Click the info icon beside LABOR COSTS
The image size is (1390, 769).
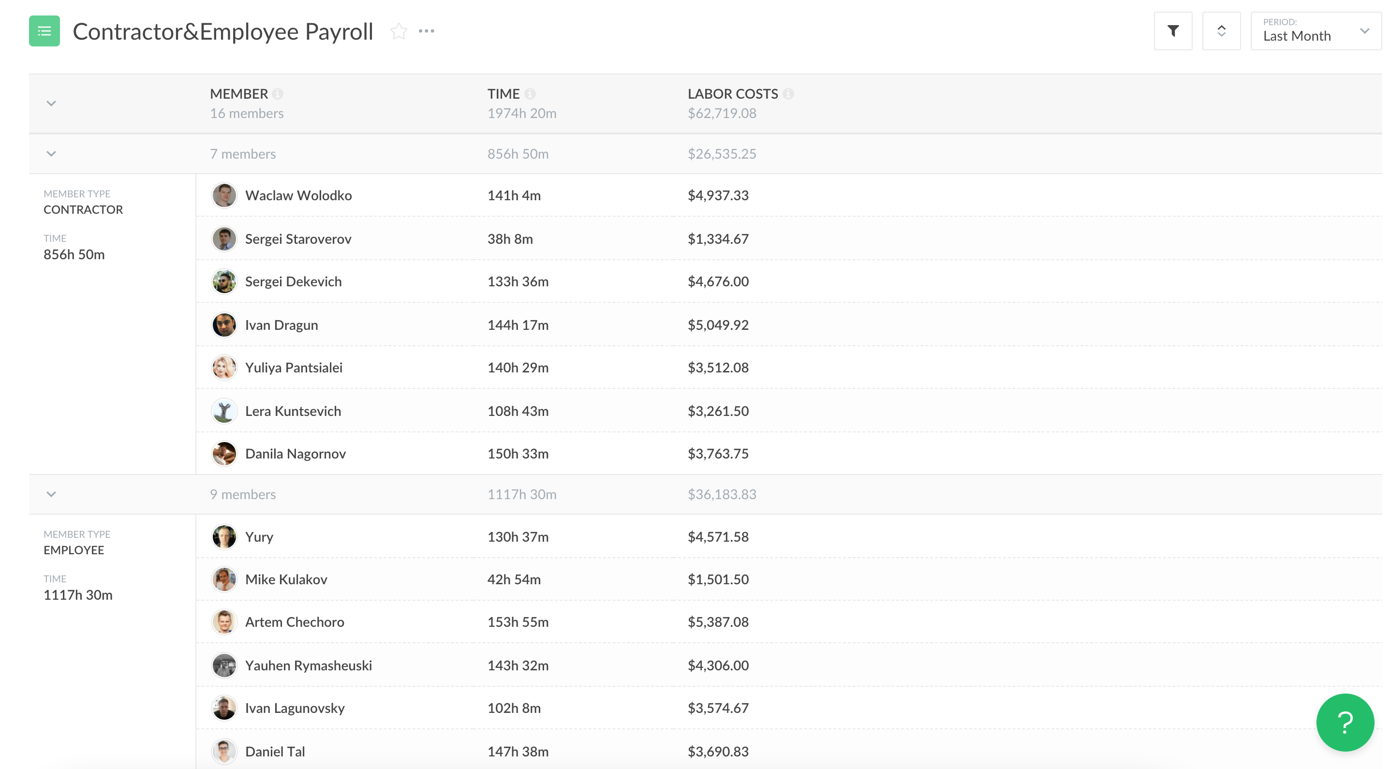(x=788, y=94)
